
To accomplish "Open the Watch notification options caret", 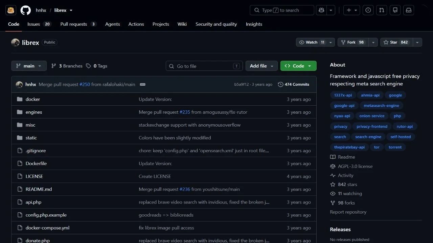I will (331, 42).
